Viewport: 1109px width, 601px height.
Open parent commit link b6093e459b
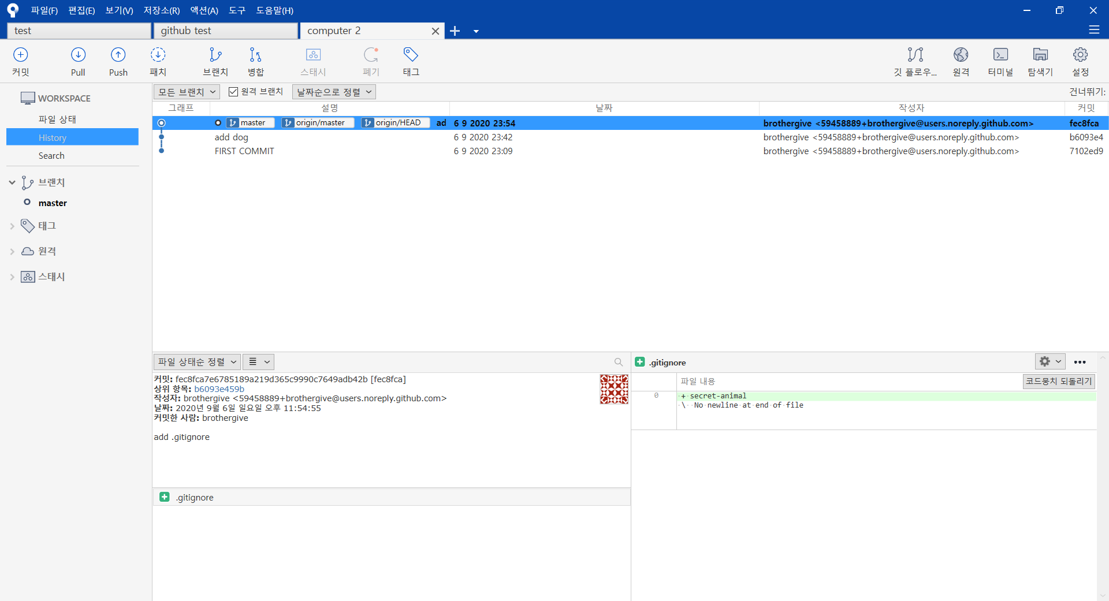pyautogui.click(x=219, y=389)
